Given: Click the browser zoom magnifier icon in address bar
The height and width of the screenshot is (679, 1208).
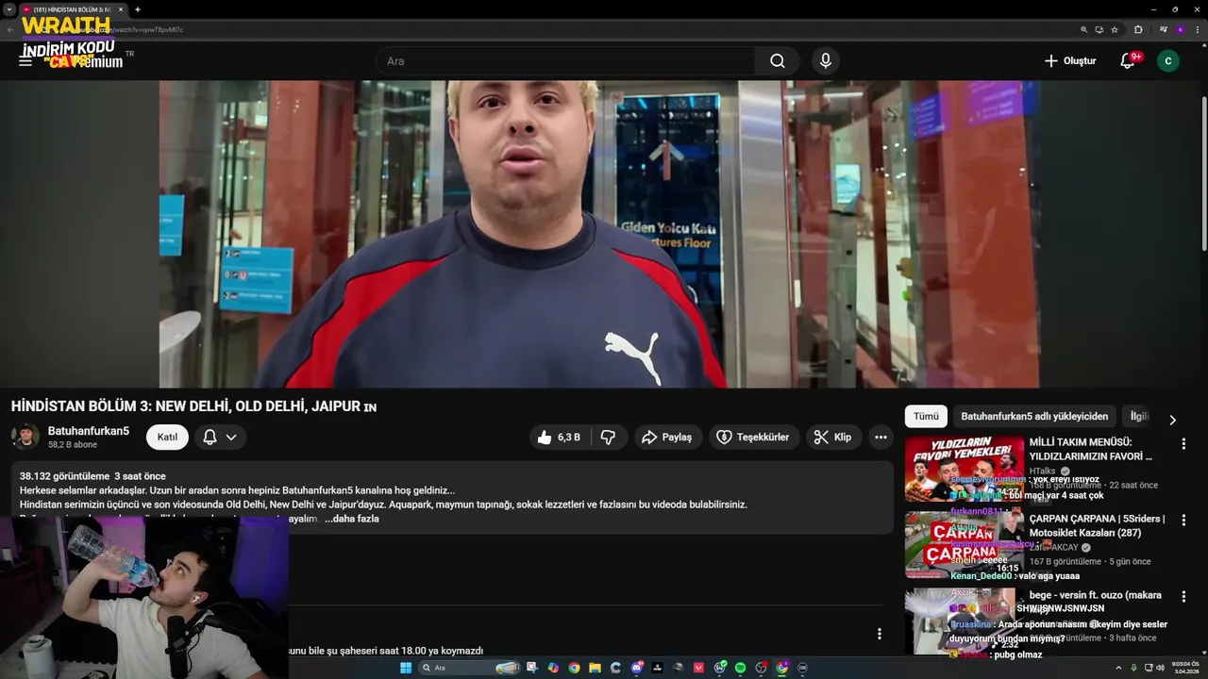Looking at the screenshot, I should tap(1084, 29).
